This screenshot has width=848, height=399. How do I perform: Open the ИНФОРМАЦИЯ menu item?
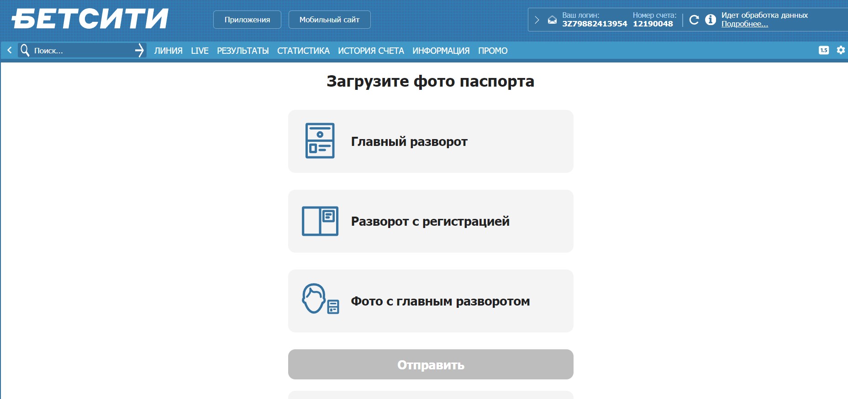pyautogui.click(x=441, y=51)
